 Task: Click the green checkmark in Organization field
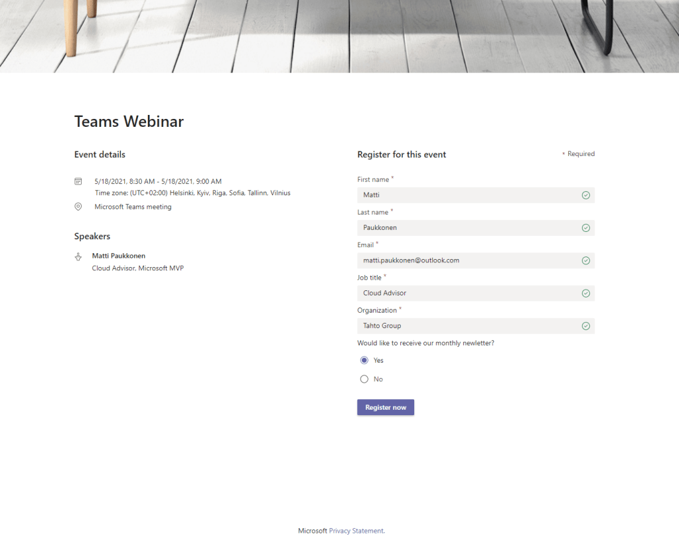[x=585, y=326]
